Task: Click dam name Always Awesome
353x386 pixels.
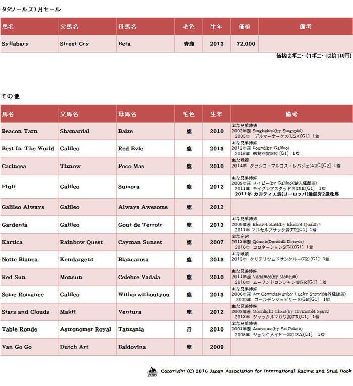Action: pyautogui.click(x=143, y=207)
